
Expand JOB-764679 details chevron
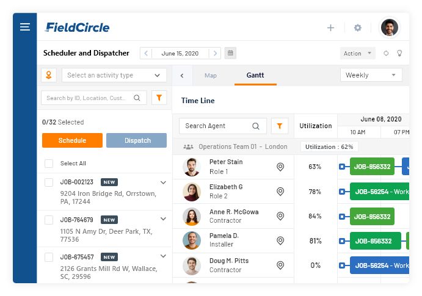pos(163,219)
